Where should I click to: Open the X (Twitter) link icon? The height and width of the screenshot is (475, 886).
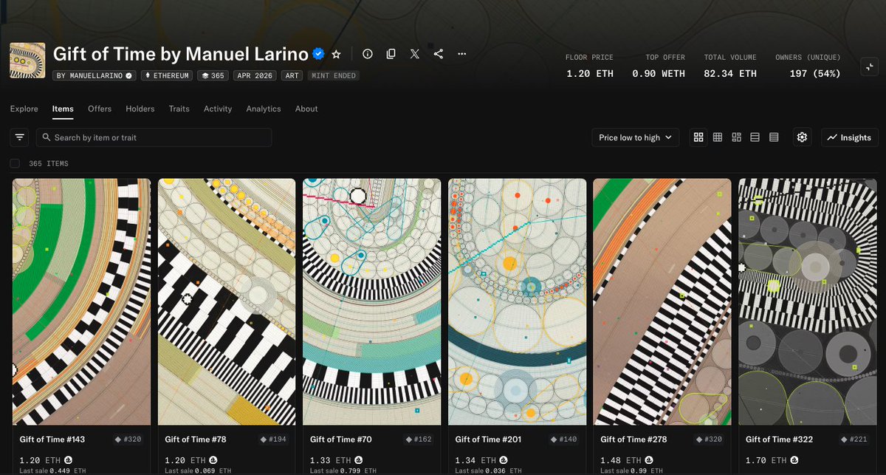point(415,54)
